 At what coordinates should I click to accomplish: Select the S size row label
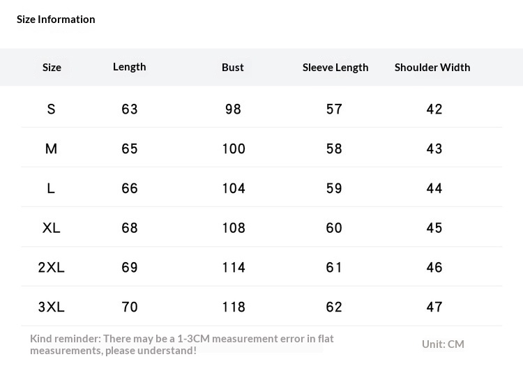tap(51, 109)
